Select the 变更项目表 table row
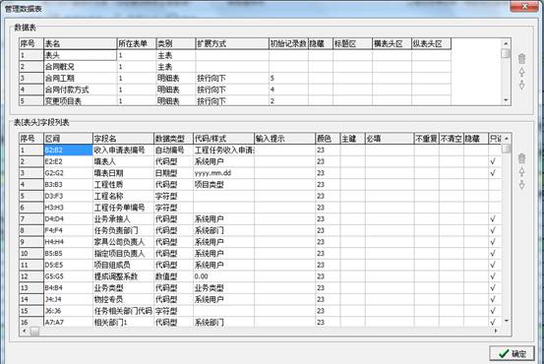Image resolution: width=544 pixels, height=364 pixels. (235, 101)
